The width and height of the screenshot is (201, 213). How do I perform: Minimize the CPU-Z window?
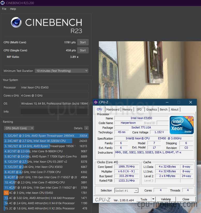(167, 102)
